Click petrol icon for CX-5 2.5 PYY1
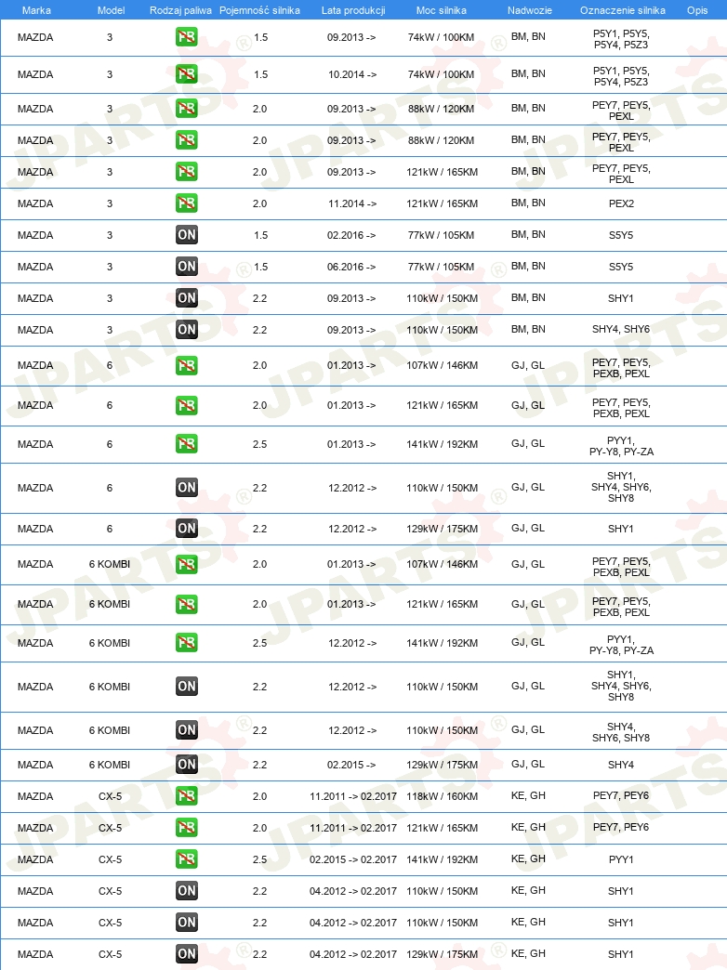The image size is (727, 970). click(186, 859)
